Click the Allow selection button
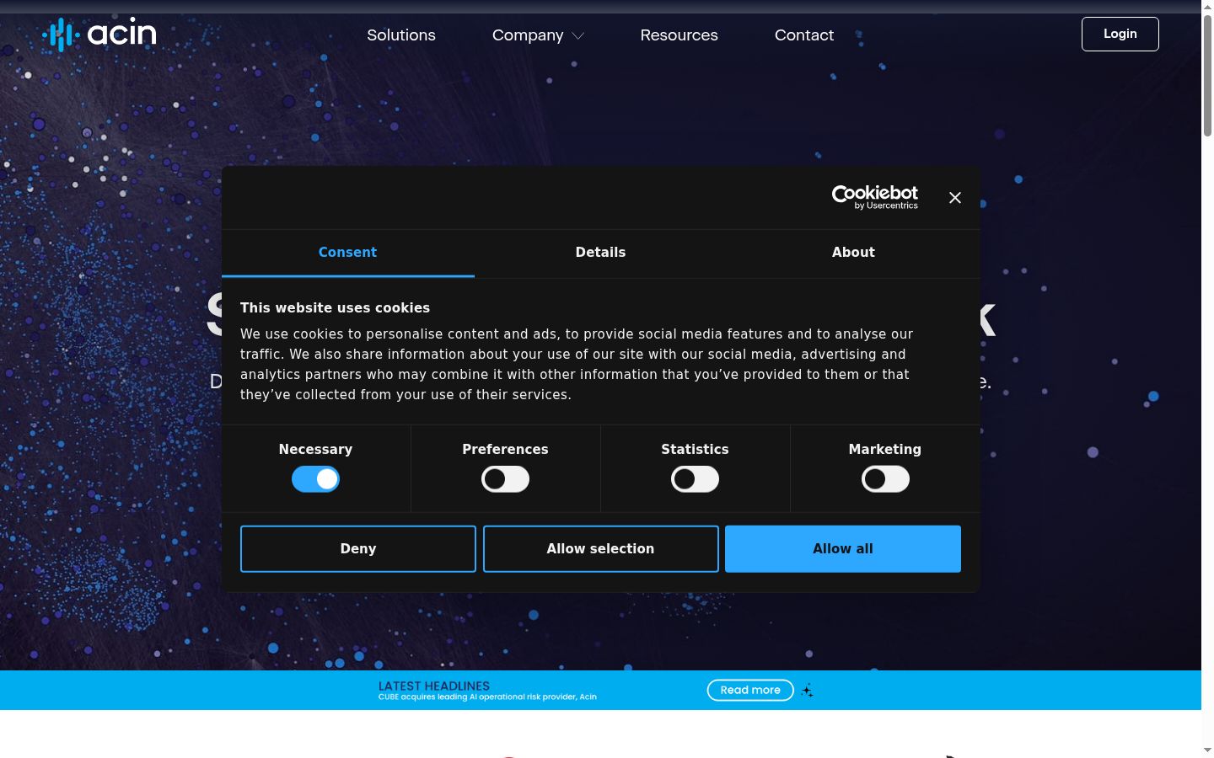The height and width of the screenshot is (758, 1214). tap(600, 548)
